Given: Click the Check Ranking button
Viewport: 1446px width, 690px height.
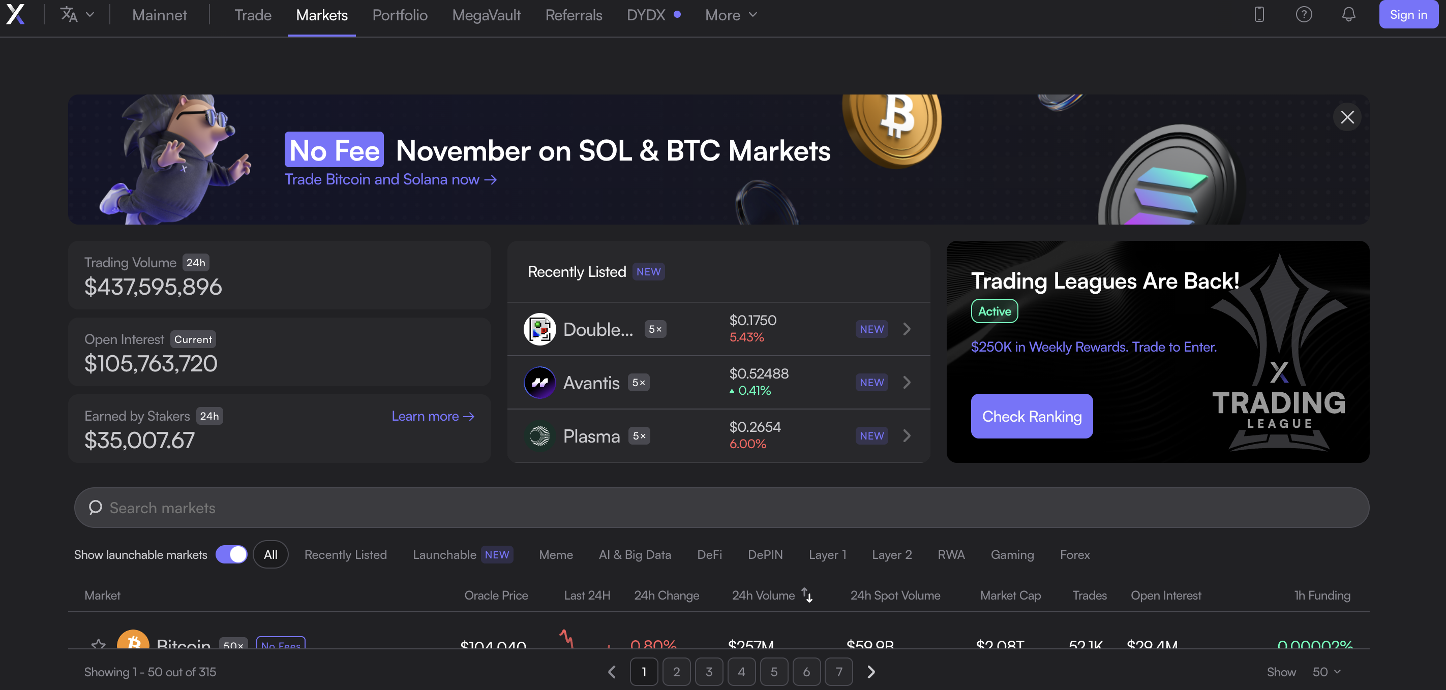Looking at the screenshot, I should (1032, 416).
